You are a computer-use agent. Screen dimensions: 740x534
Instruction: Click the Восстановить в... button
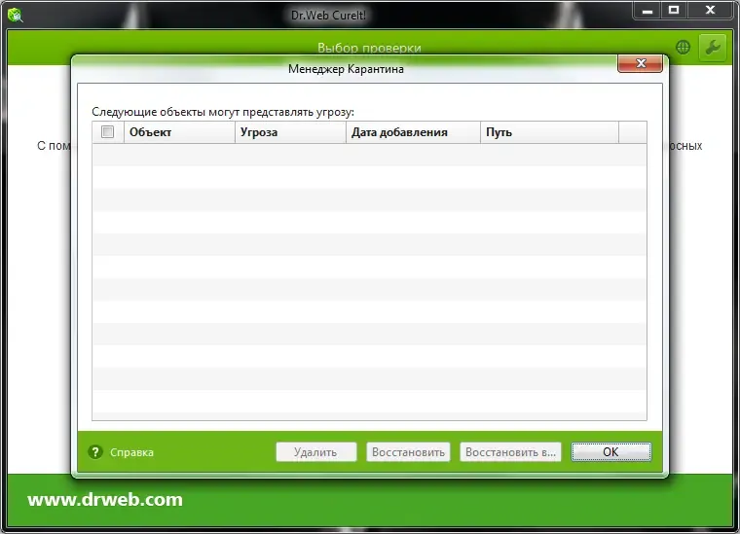tap(510, 452)
